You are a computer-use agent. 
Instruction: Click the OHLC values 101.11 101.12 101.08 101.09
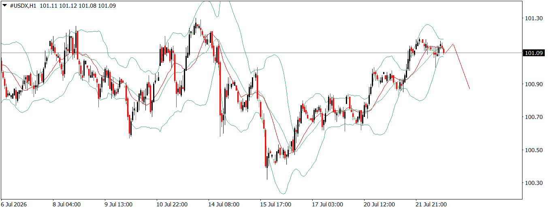pyautogui.click(x=78, y=6)
